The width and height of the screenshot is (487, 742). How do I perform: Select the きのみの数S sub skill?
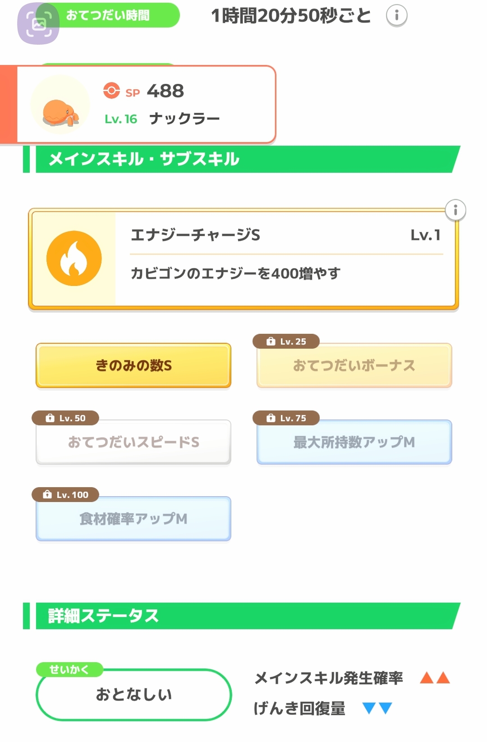pyautogui.click(x=133, y=365)
